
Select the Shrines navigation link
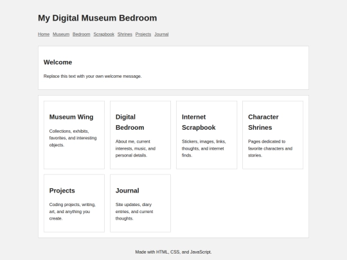pos(125,34)
